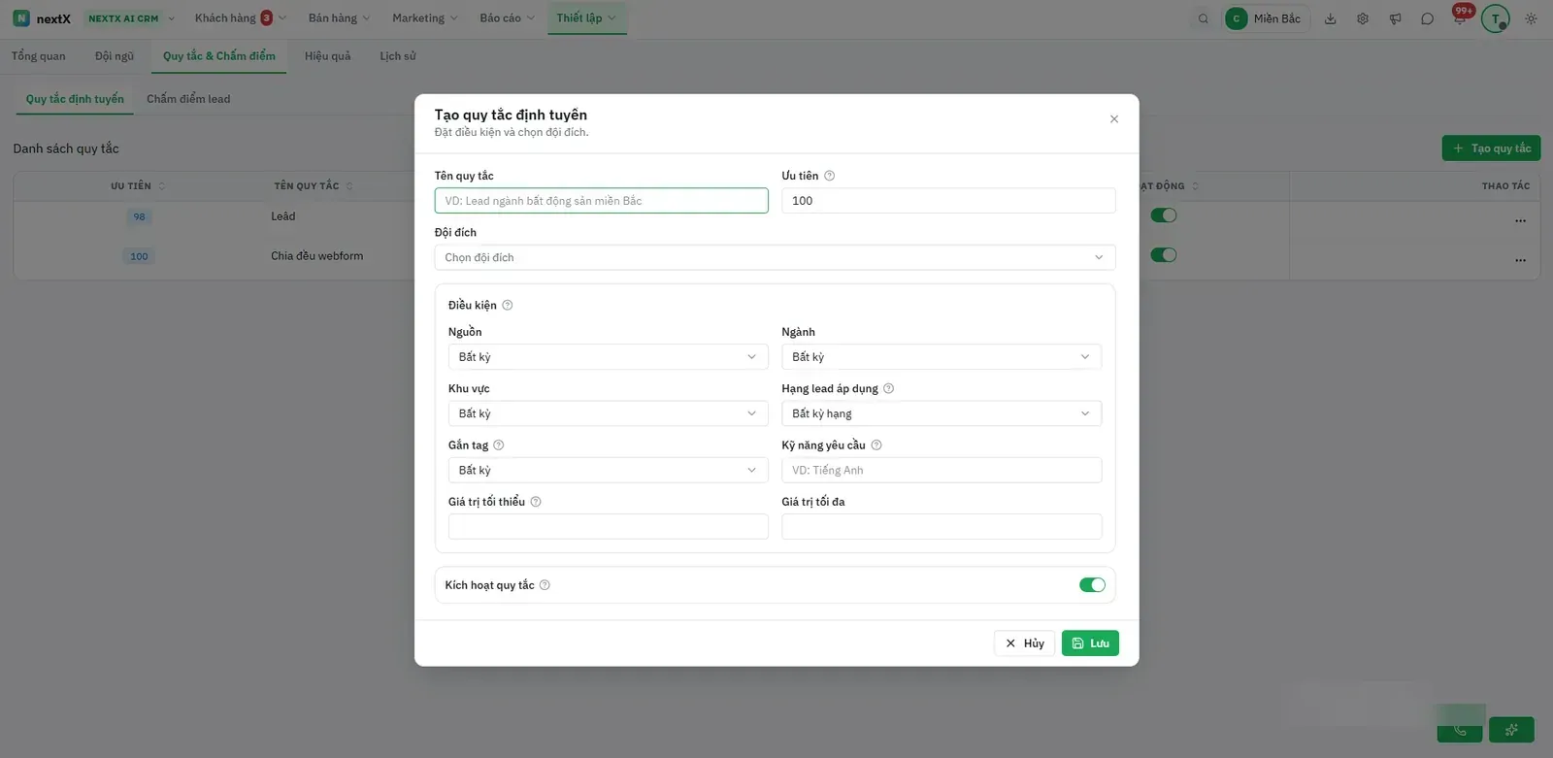This screenshot has width=1553, height=758.
Task: Click help icon beside Gắn tag
Action: point(499,445)
